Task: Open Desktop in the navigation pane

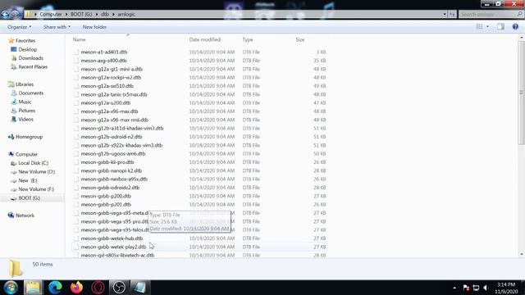Action: pos(27,49)
